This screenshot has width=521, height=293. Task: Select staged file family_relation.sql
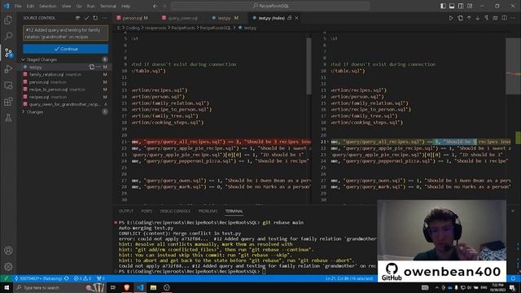tap(65, 75)
